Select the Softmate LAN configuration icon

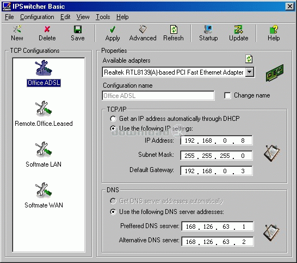point(44,149)
